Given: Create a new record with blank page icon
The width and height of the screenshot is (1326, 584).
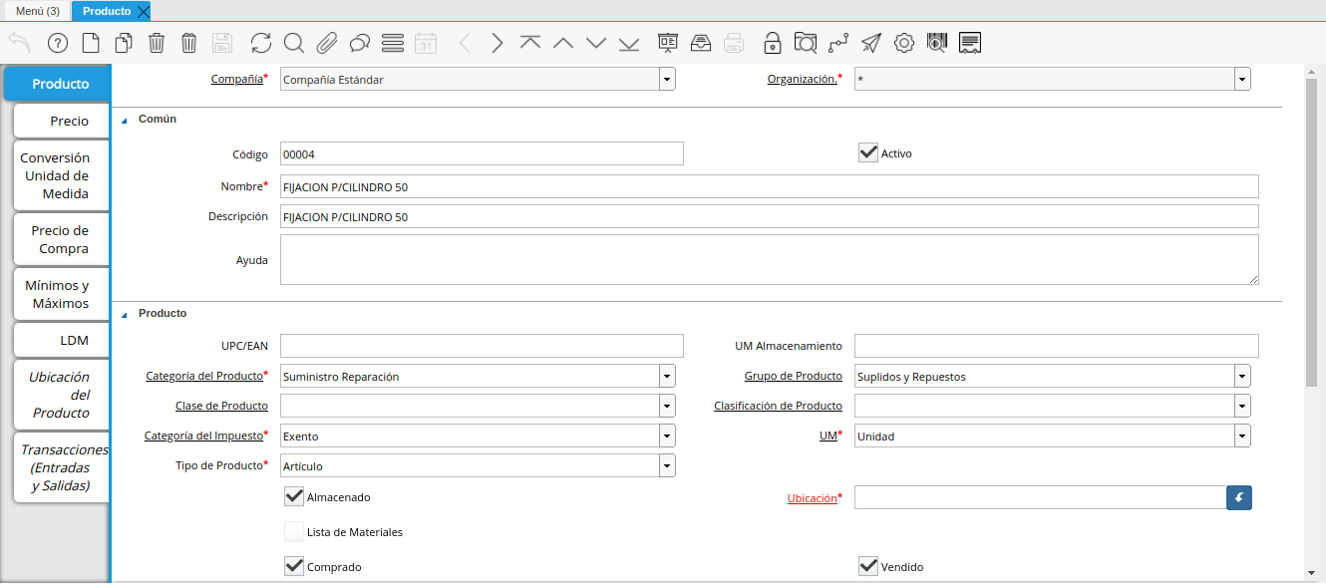Looking at the screenshot, I should [91, 43].
